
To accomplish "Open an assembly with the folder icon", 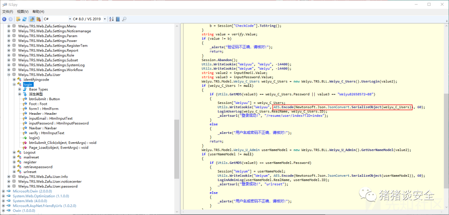I will [x=18, y=19].
